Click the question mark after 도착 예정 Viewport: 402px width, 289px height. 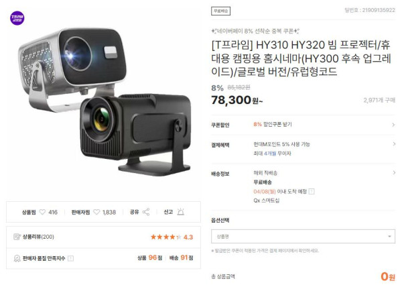point(312,192)
